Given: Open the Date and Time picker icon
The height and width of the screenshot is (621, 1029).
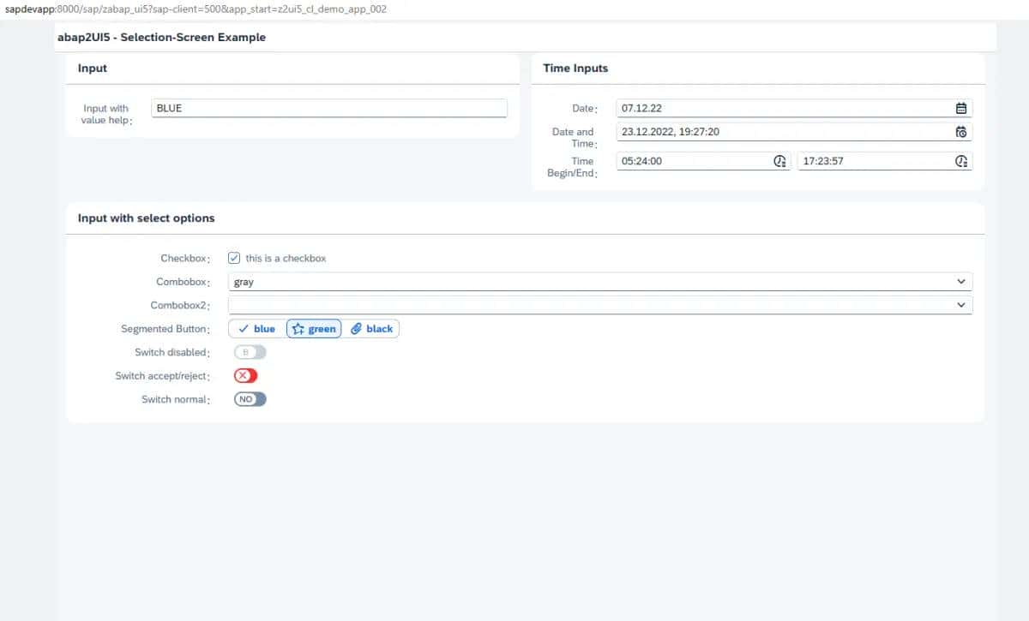Looking at the screenshot, I should coord(960,132).
